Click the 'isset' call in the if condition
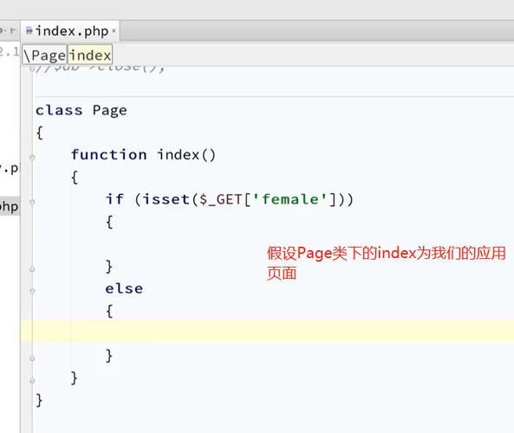 click(166, 199)
